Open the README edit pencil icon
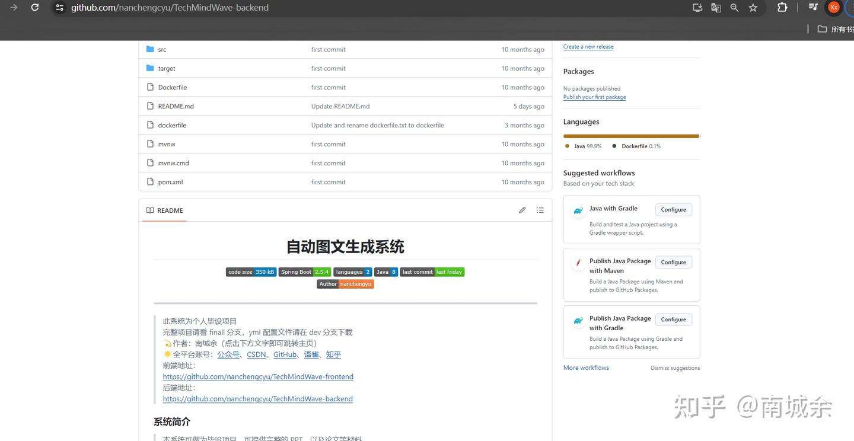Image resolution: width=854 pixels, height=441 pixels. 522,210
